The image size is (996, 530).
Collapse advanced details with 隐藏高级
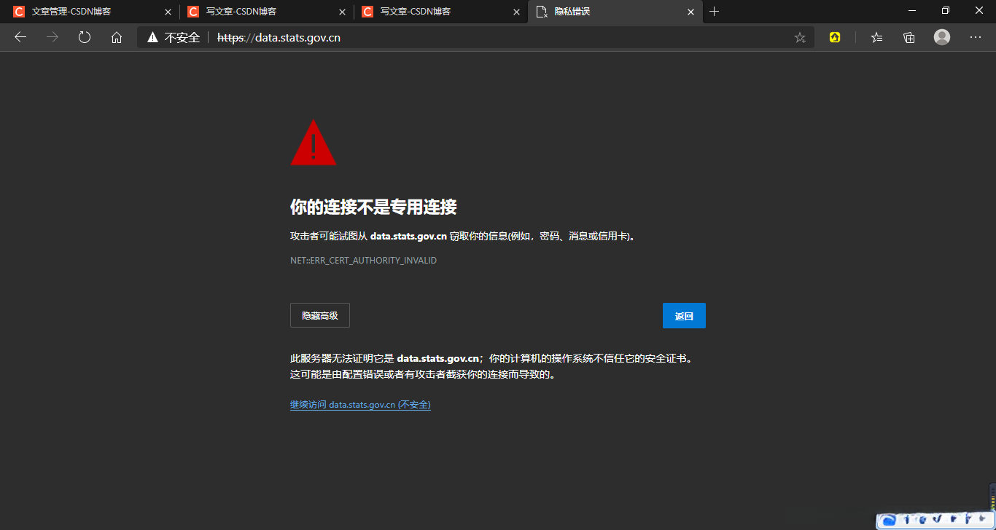click(x=319, y=315)
